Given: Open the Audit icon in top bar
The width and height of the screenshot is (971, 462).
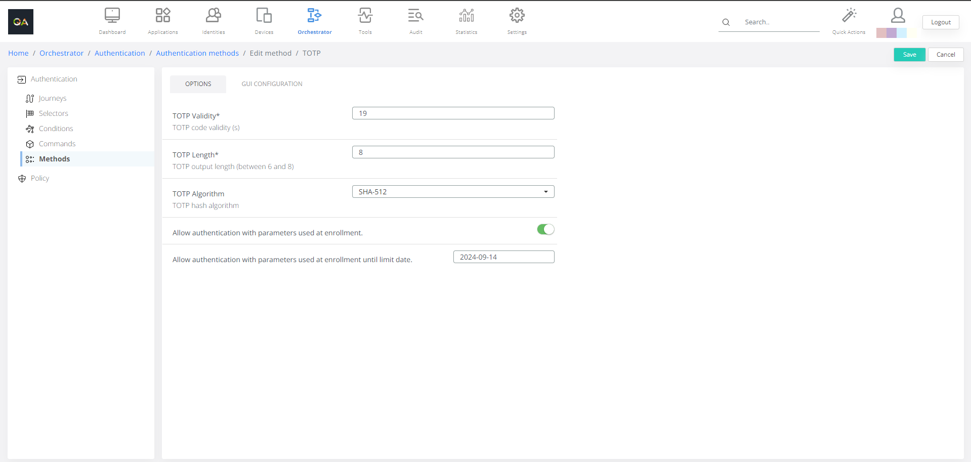Looking at the screenshot, I should (415, 16).
